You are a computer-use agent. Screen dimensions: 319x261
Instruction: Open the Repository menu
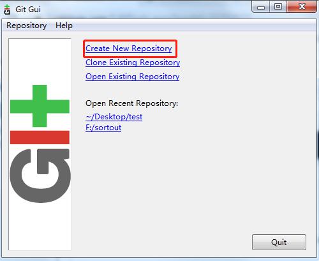pos(27,26)
